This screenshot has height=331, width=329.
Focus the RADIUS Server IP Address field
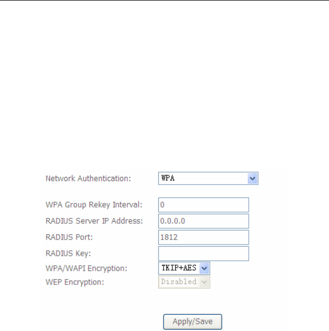(204, 221)
